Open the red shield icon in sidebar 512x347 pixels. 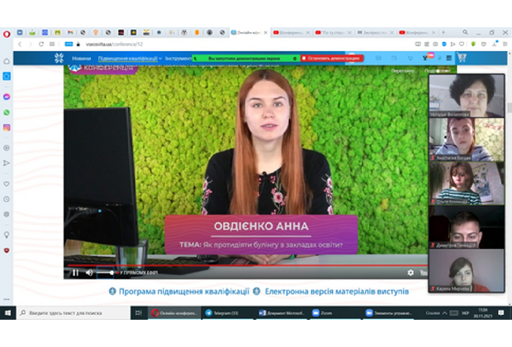(x=7, y=250)
